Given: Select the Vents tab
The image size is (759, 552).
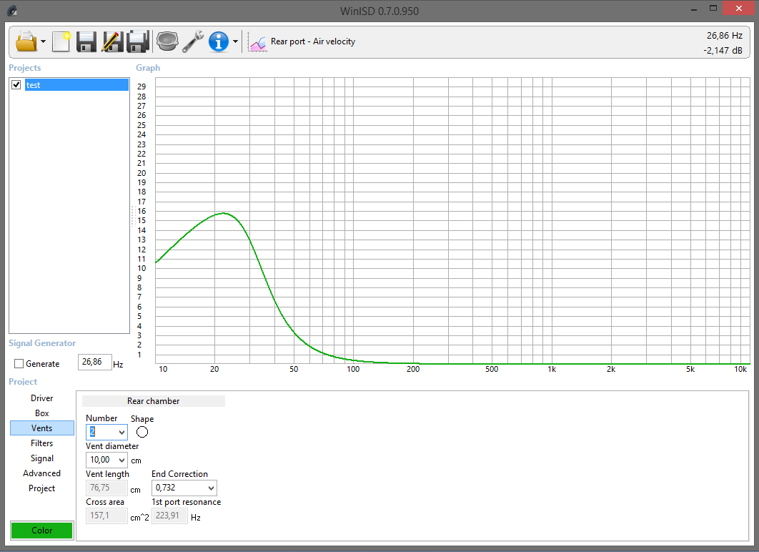Looking at the screenshot, I should click(41, 428).
